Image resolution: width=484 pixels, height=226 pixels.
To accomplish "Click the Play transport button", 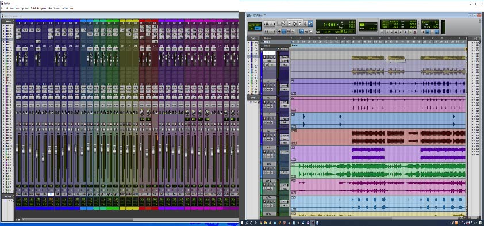I will click(x=410, y=32).
